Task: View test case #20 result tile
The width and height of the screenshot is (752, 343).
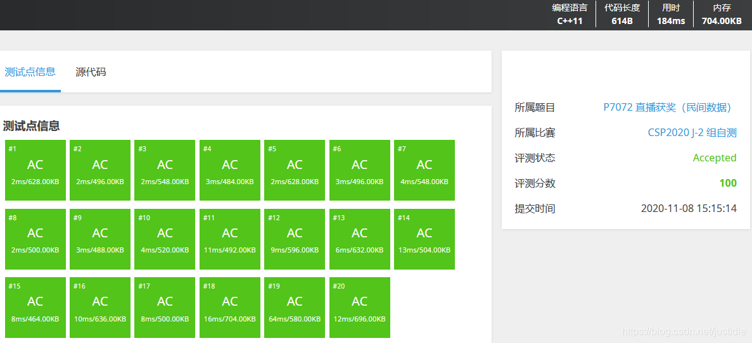Action: [360, 308]
